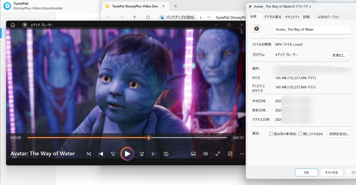Click the video seek bar position handle
The height and width of the screenshot is (185, 356).
(x=149, y=138)
